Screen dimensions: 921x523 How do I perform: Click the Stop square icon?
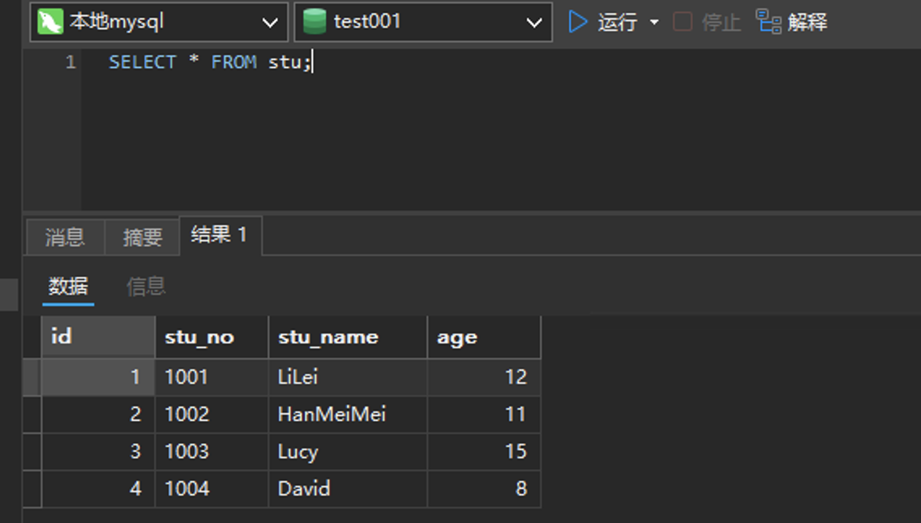point(683,22)
